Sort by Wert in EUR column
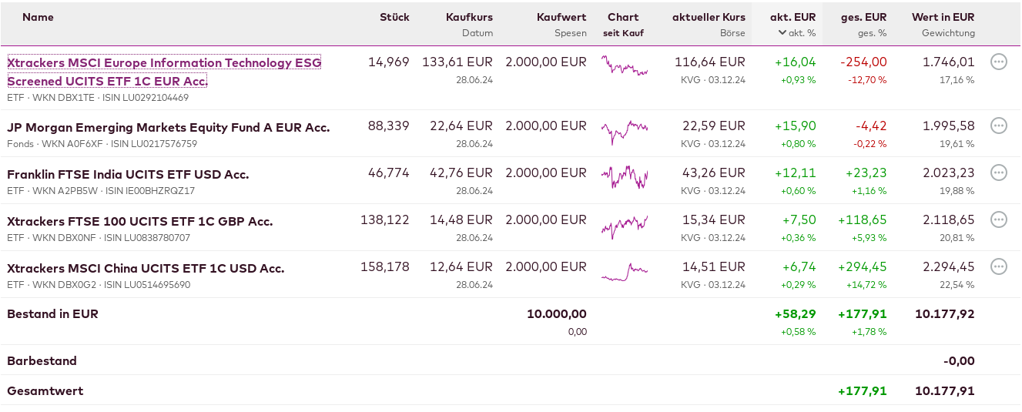The width and height of the screenshot is (1022, 412). pyautogui.click(x=943, y=17)
